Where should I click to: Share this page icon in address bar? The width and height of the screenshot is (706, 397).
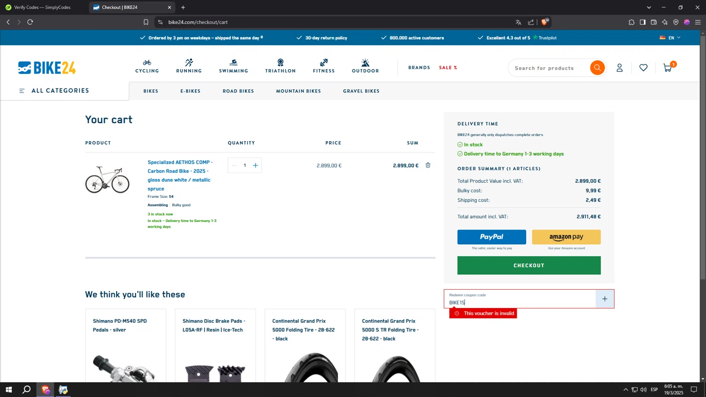(531, 22)
